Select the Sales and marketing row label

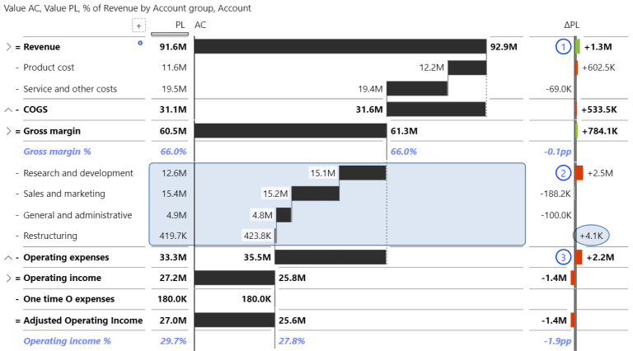(64, 194)
